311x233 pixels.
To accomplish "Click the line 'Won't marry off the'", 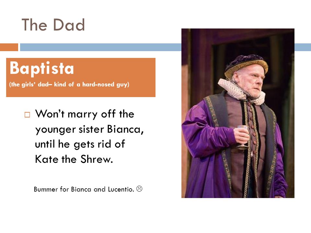I will pyautogui.click(x=85, y=114).
